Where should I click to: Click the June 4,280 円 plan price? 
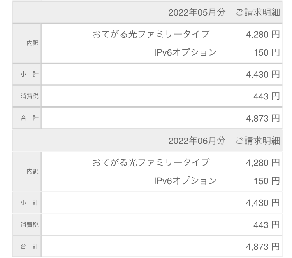pyautogui.click(x=262, y=162)
